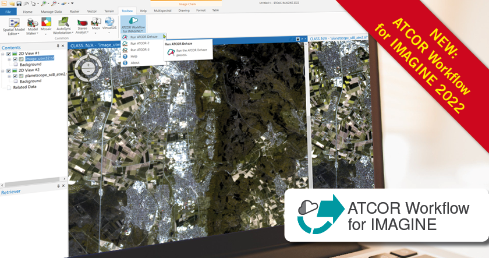
Task: Open the Model Maker dropdown arrow
Action: tap(37, 33)
